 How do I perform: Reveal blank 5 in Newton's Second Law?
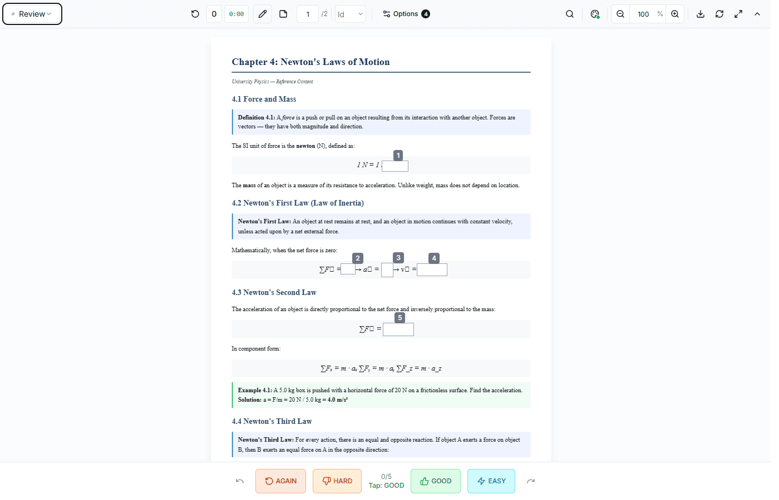point(398,329)
